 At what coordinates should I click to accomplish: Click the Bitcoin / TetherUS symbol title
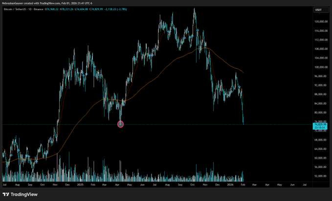(x=23, y=9)
